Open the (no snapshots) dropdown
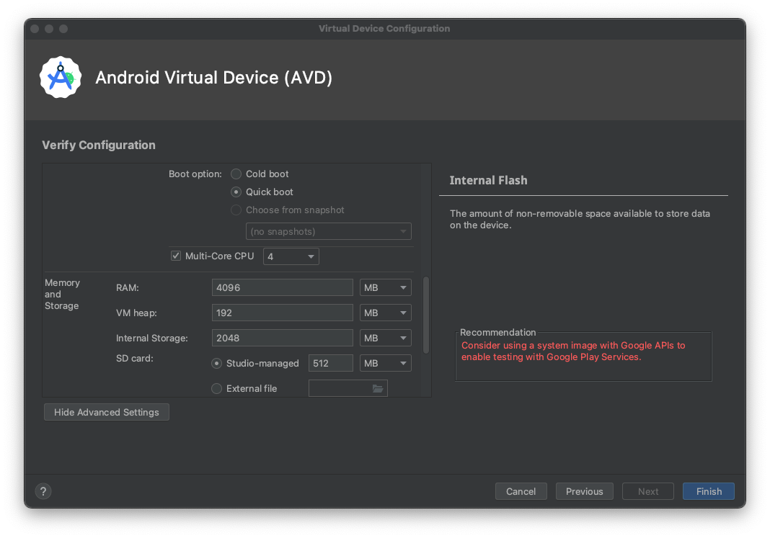 tap(329, 231)
